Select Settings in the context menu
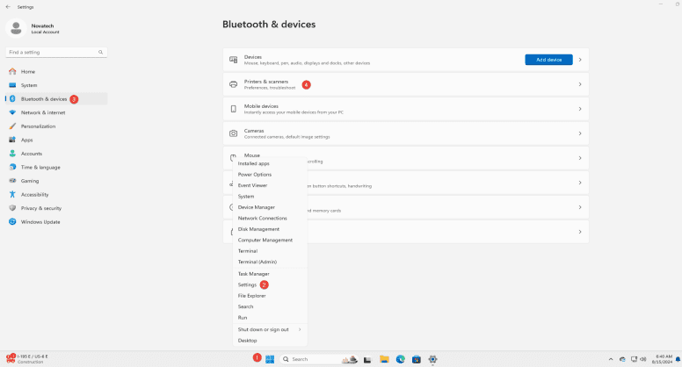This screenshot has height=367, width=682. click(247, 284)
